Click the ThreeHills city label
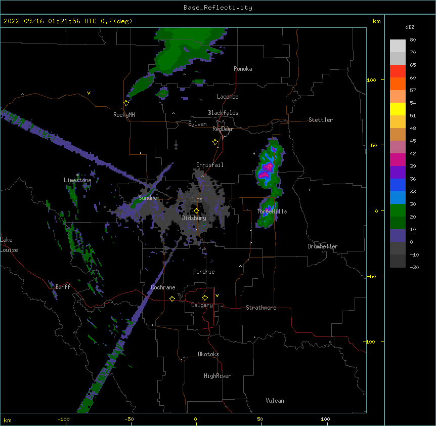Viewport: 436px width, 426px height. point(272,211)
